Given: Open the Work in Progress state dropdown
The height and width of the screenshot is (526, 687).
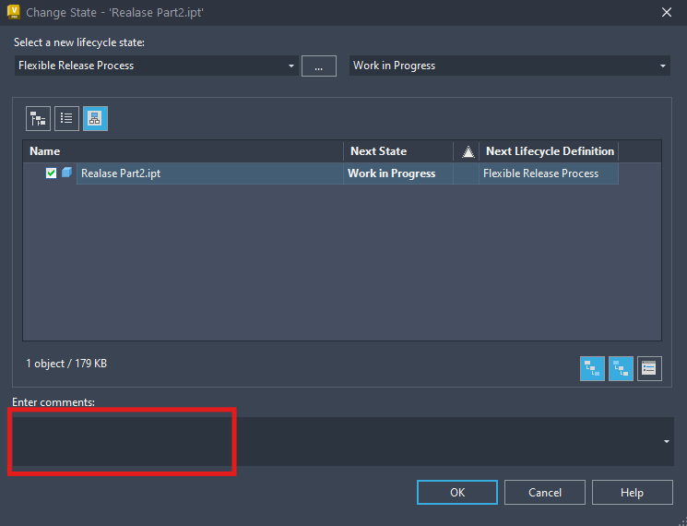Looking at the screenshot, I should click(x=510, y=66).
